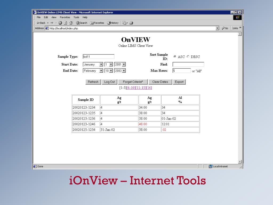Click the page icon in address bar

[47, 28]
